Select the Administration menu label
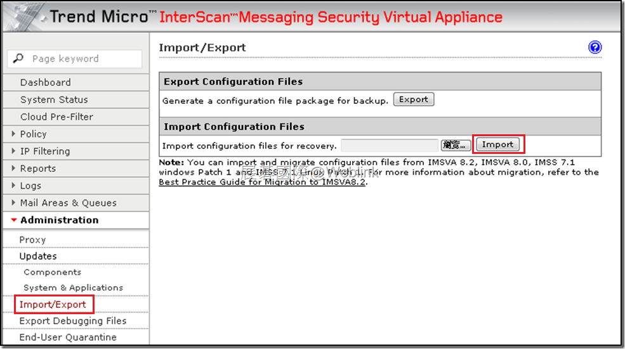625x349 pixels. coord(60,220)
